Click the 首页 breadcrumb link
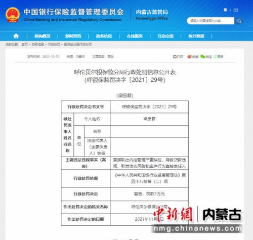This screenshot has width=253, height=240. [25, 44]
